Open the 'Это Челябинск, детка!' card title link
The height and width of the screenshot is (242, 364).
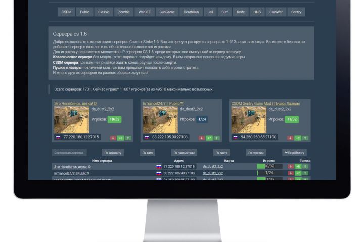click(75, 103)
